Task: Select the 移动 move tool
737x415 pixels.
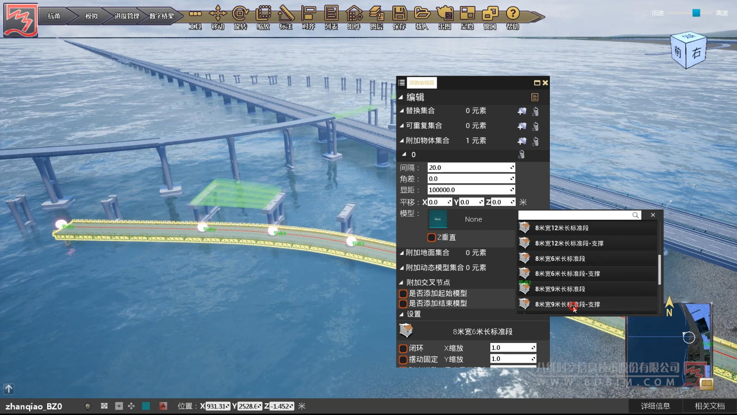Action: click(218, 18)
